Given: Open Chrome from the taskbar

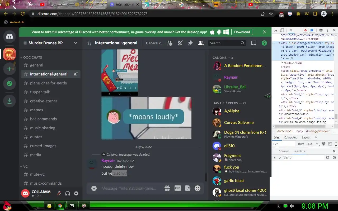Looking at the screenshot, I should click(60, 206).
